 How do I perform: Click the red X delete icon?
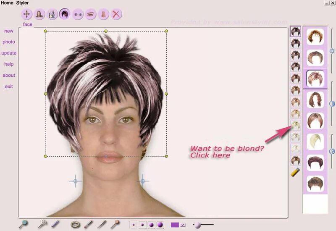(116, 14)
